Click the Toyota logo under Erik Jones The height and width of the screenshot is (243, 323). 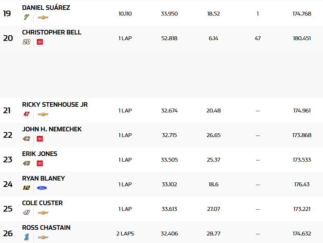40,164
